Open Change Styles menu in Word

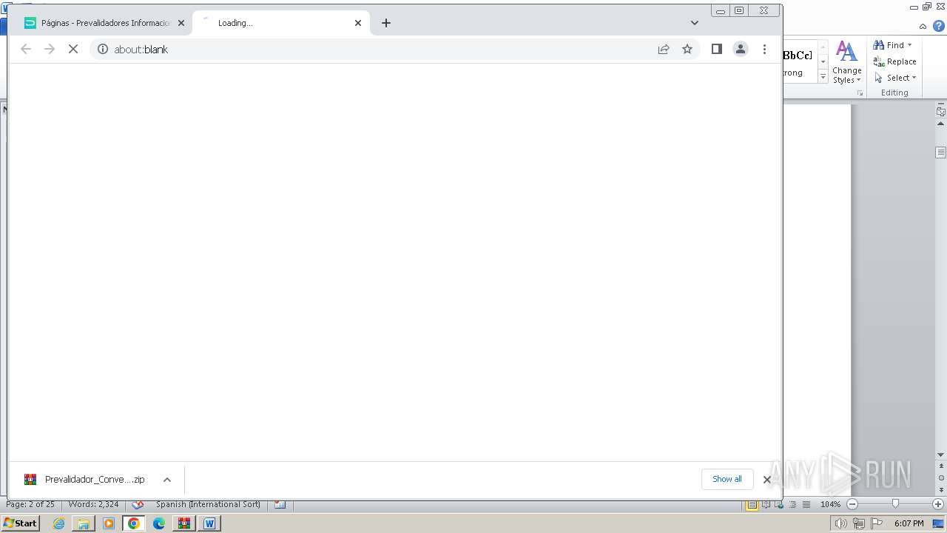tap(847, 62)
